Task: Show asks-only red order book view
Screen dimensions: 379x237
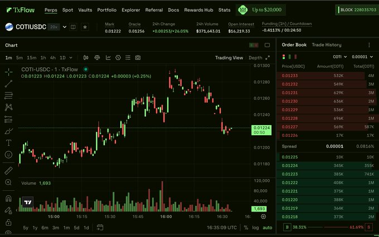Action: pos(295,57)
